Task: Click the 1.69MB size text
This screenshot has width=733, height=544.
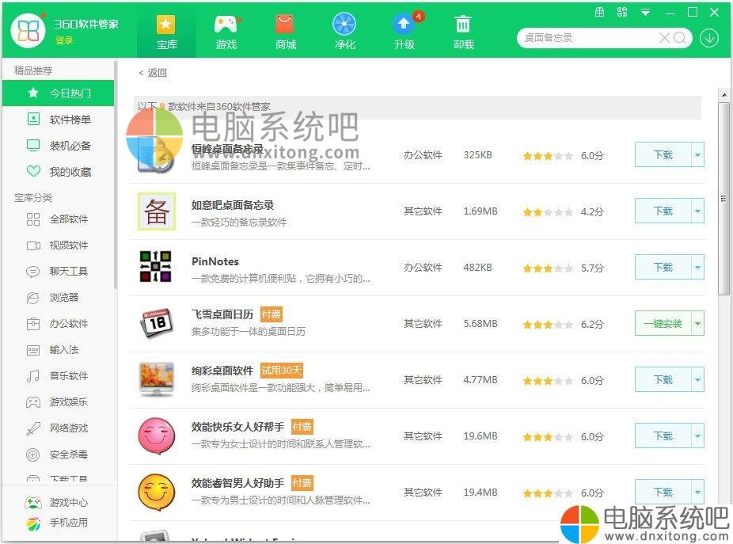Action: click(480, 211)
